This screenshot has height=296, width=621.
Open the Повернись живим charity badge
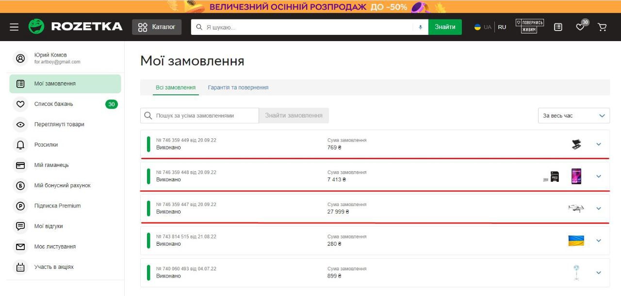click(x=529, y=27)
